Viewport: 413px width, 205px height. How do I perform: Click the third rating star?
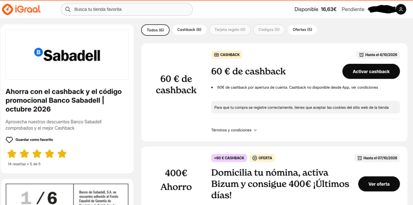pos(37,154)
